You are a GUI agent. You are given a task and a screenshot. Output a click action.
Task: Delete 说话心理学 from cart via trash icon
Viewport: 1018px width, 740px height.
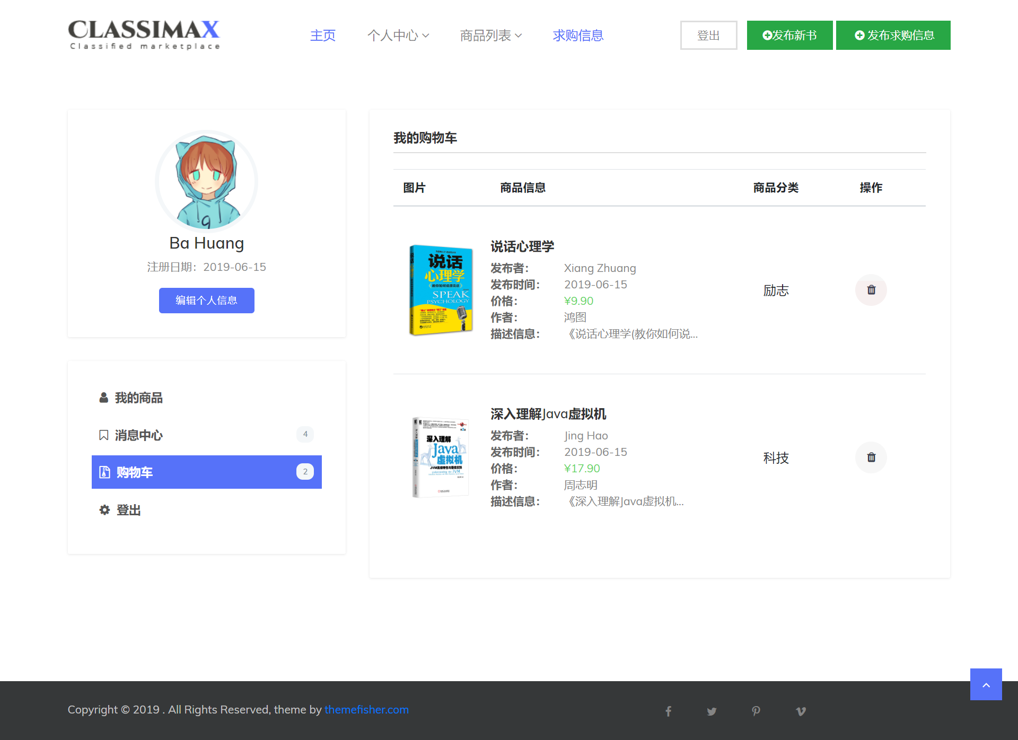coord(871,290)
